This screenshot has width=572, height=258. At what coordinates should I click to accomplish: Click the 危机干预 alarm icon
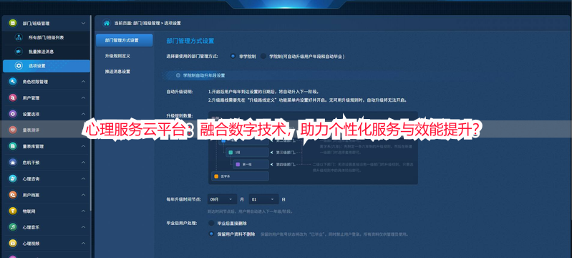click(13, 162)
